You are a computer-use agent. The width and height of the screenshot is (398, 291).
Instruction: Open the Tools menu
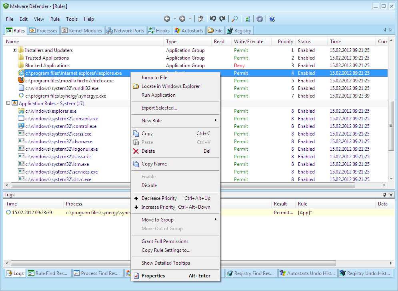72,19
